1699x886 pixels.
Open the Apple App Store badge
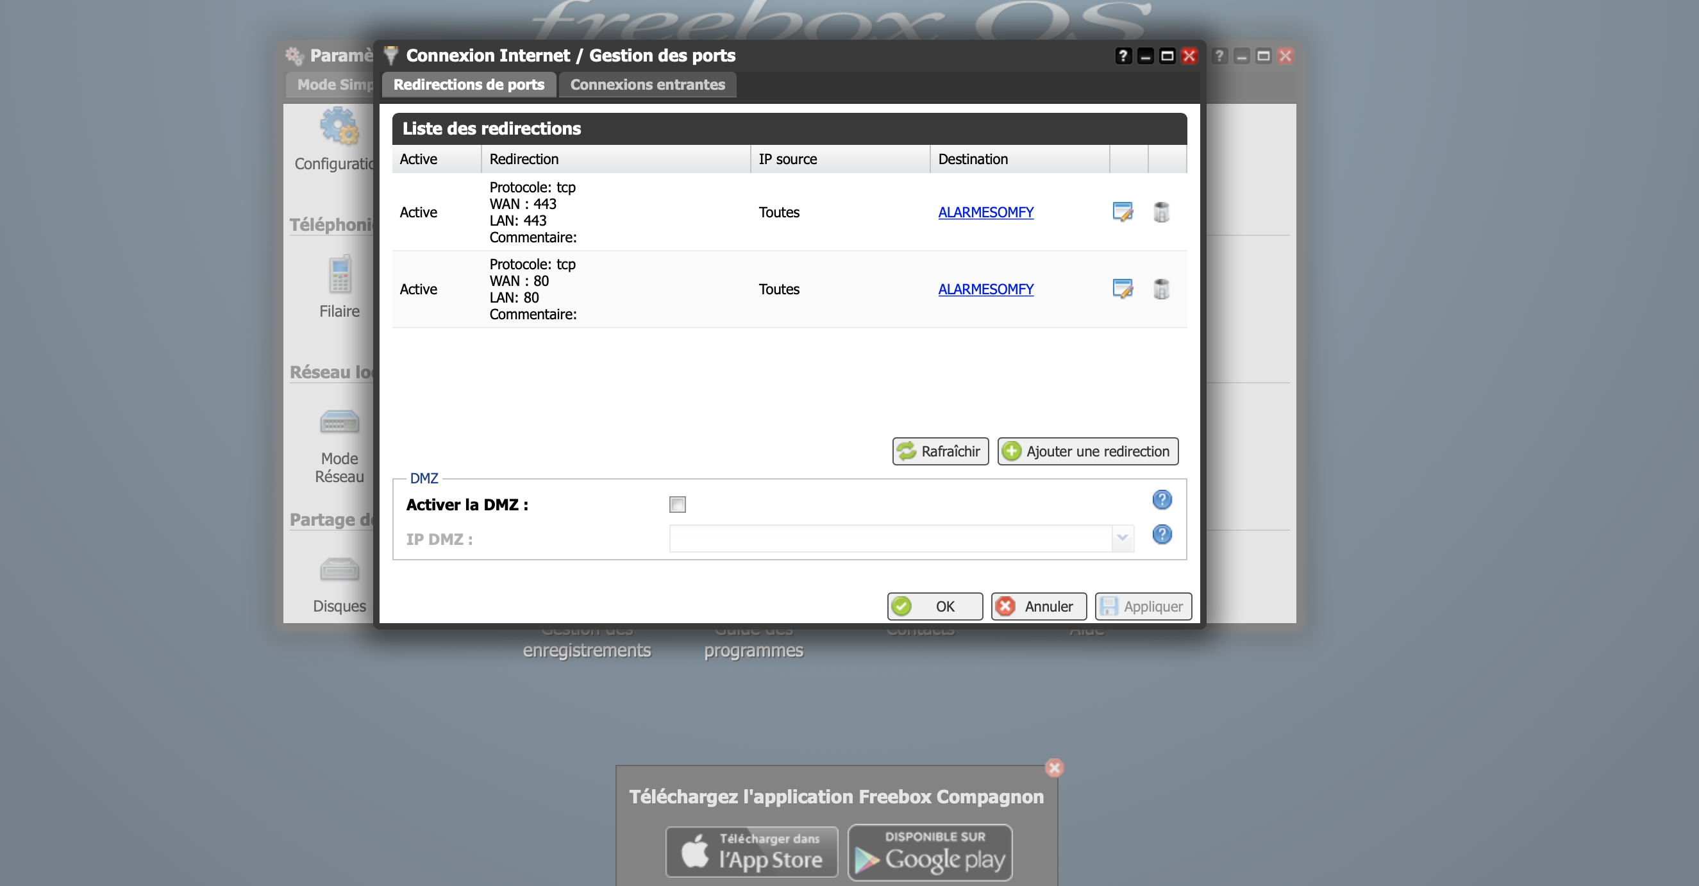click(752, 851)
